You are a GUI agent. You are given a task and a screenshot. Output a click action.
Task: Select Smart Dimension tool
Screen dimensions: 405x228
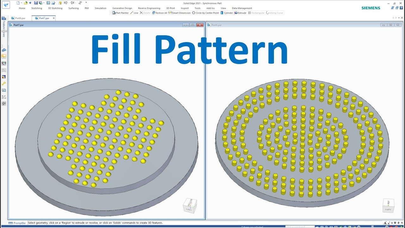180,13
